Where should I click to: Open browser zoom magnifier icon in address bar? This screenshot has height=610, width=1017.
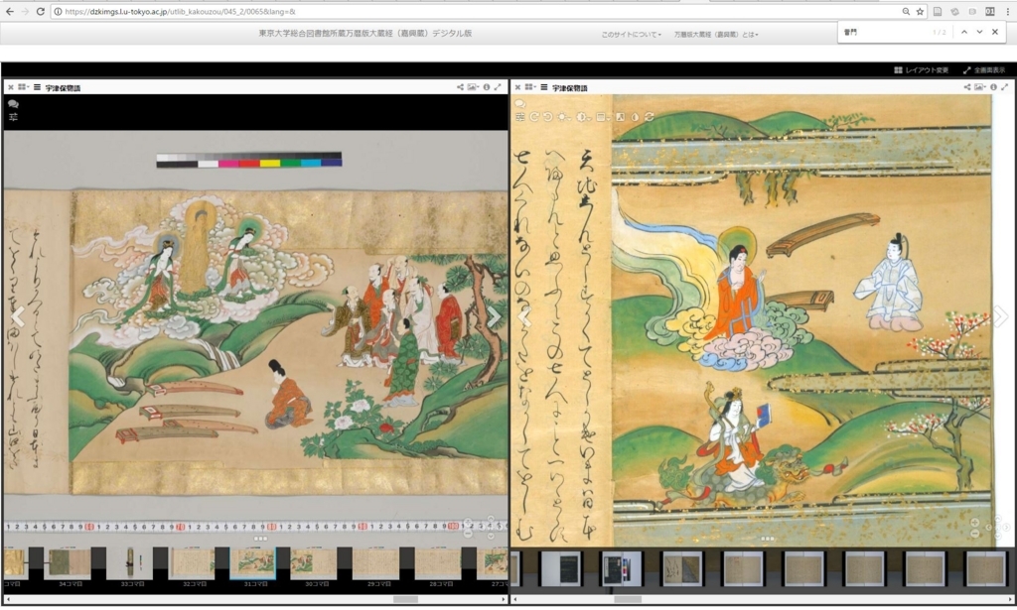point(906,12)
